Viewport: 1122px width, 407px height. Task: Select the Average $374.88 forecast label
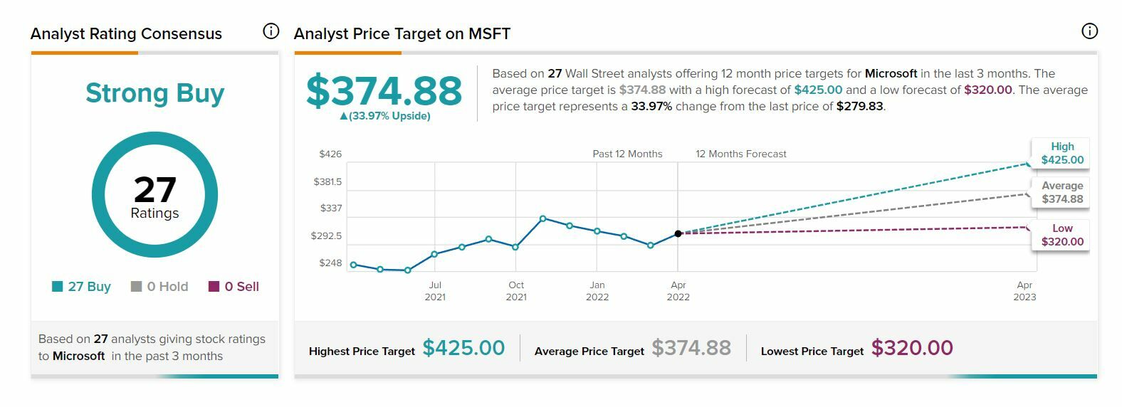click(x=1061, y=192)
